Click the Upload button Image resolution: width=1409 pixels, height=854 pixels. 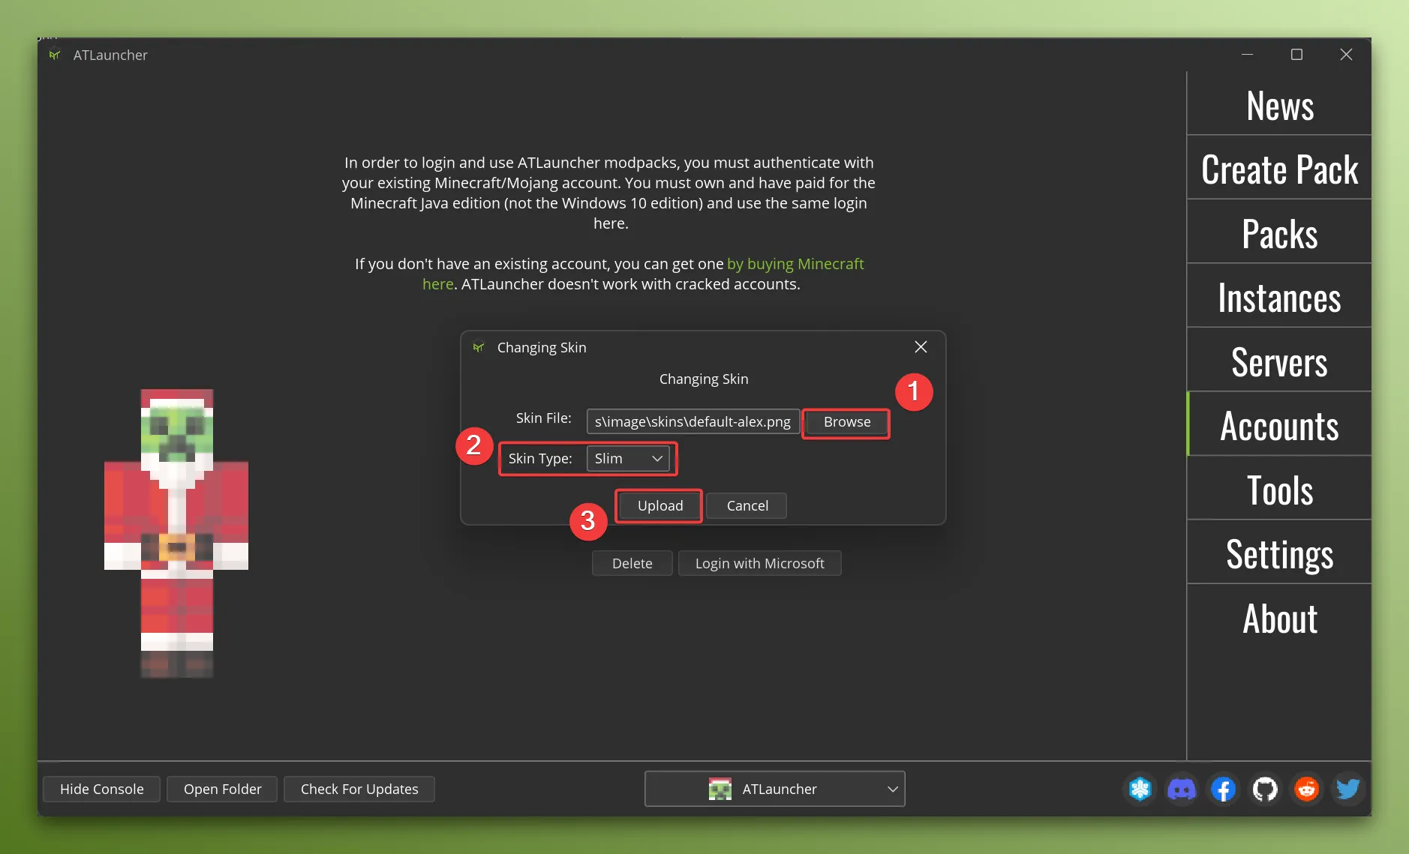(659, 506)
